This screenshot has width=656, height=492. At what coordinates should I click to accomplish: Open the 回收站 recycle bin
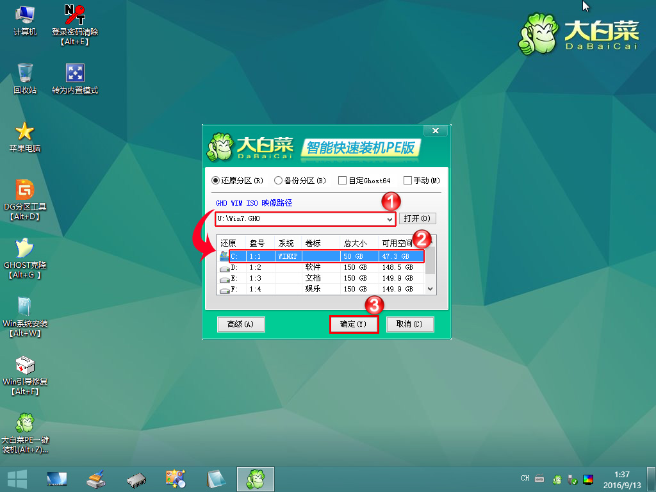[x=25, y=73]
